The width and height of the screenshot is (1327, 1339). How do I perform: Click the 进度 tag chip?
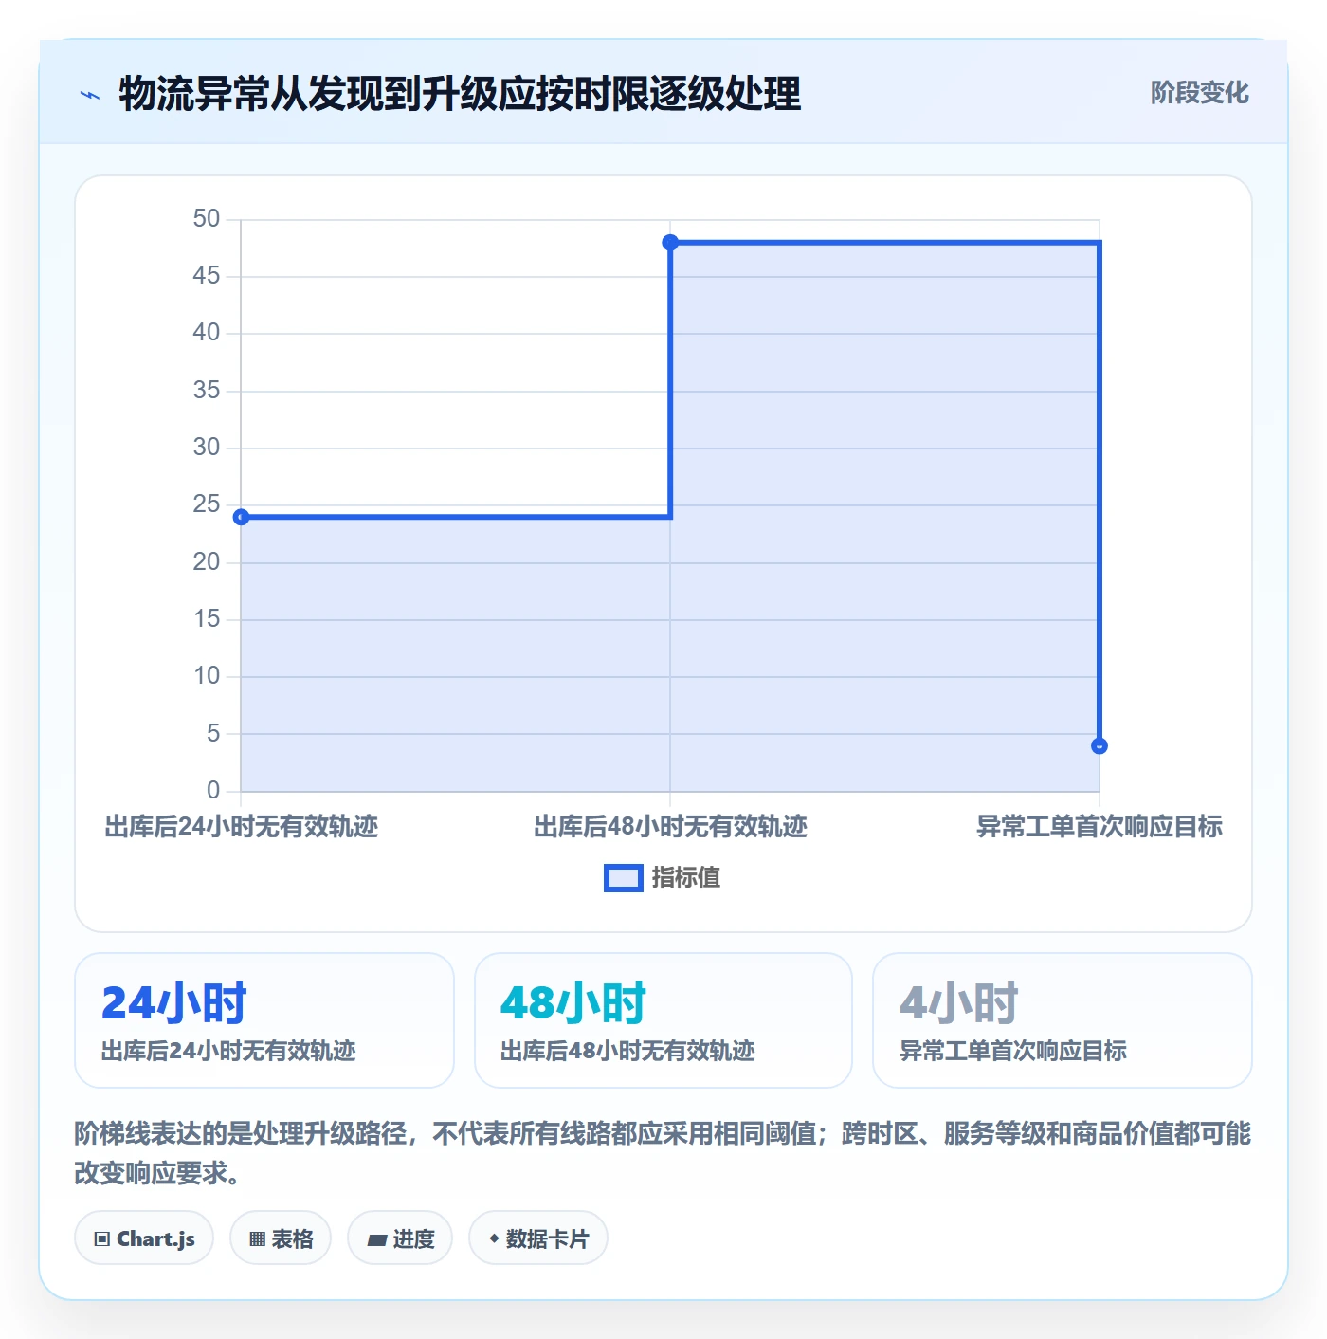tap(400, 1238)
